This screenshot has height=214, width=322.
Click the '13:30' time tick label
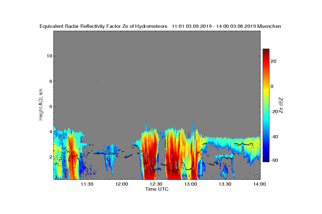225,184
